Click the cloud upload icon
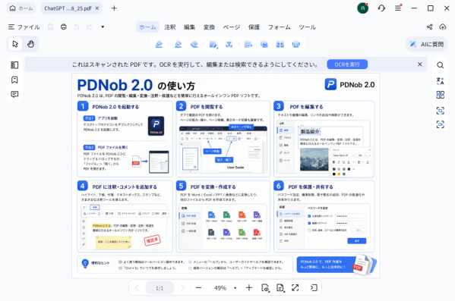This screenshot has width=455, height=301. 443,27
